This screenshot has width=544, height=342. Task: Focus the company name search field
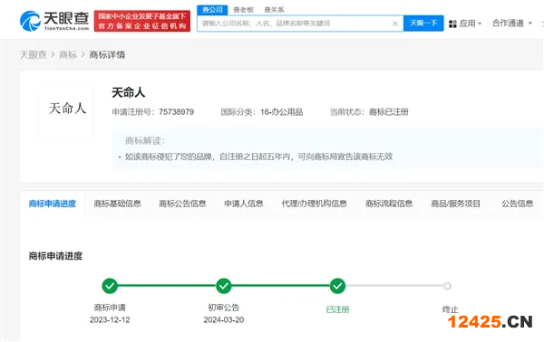(300, 24)
